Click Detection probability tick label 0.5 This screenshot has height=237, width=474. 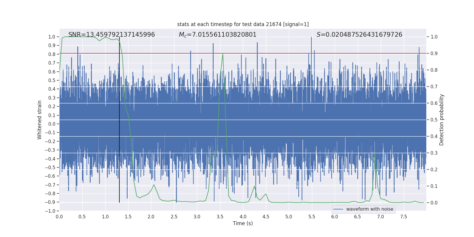434,120
